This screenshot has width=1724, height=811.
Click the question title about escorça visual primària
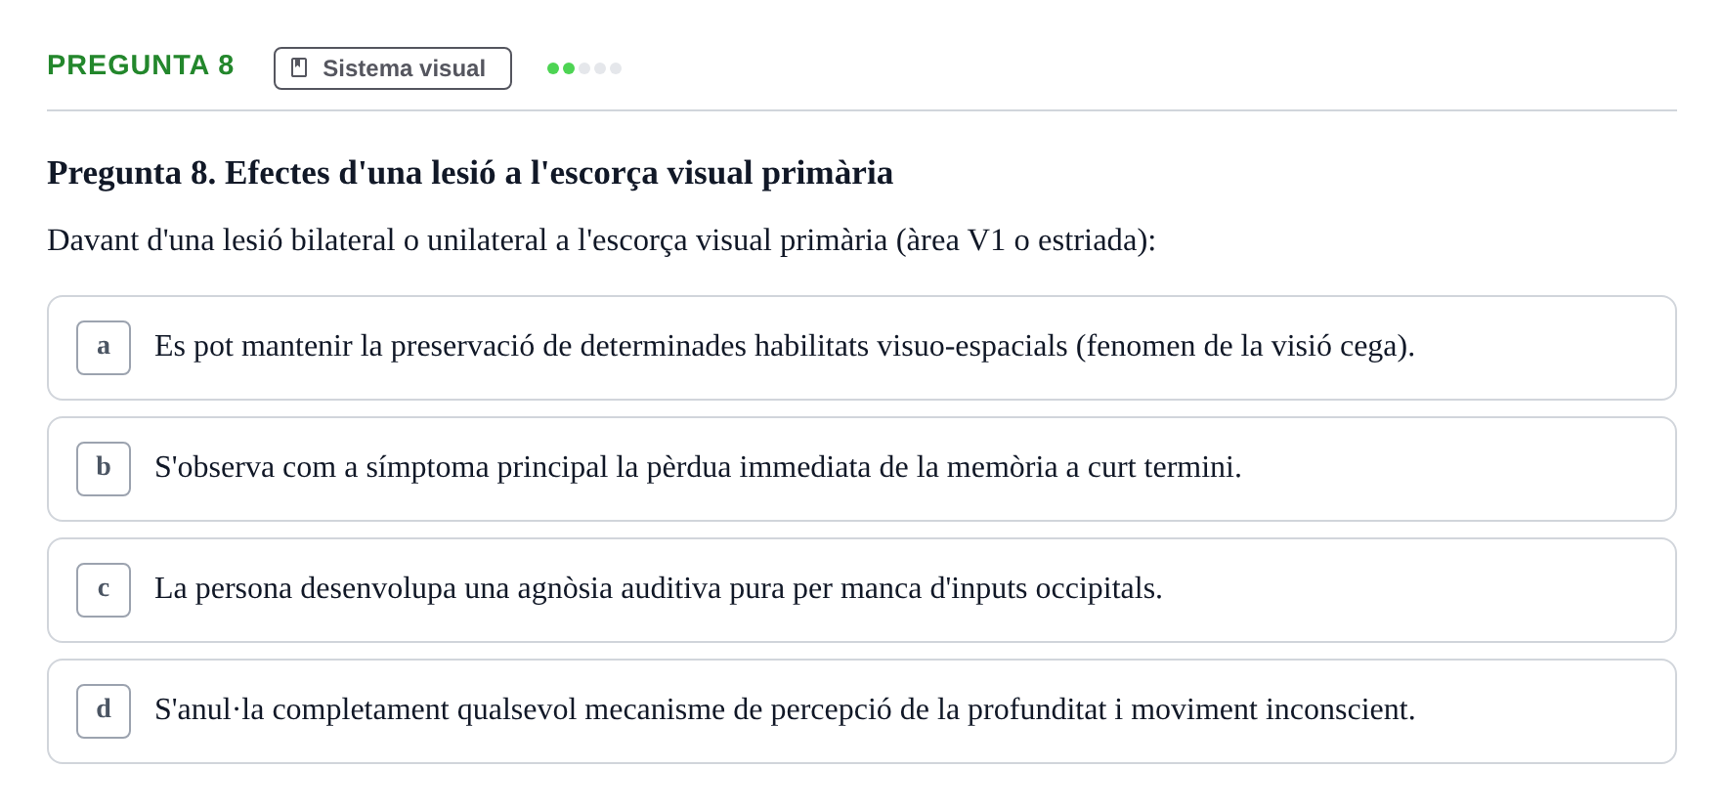470,173
